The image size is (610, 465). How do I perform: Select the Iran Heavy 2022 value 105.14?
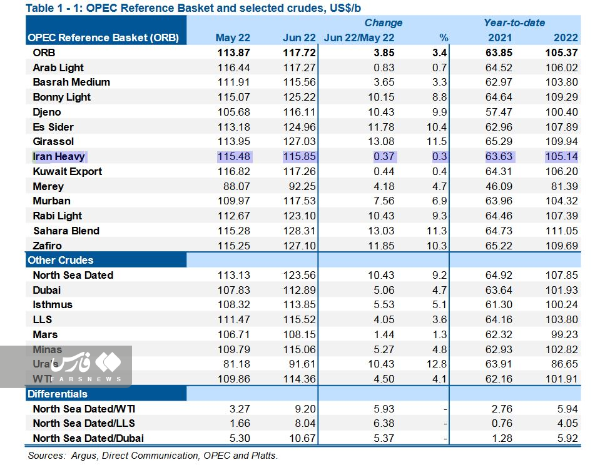click(x=561, y=157)
